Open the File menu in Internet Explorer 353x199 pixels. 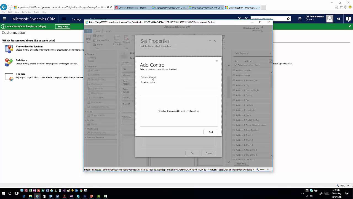3,12
